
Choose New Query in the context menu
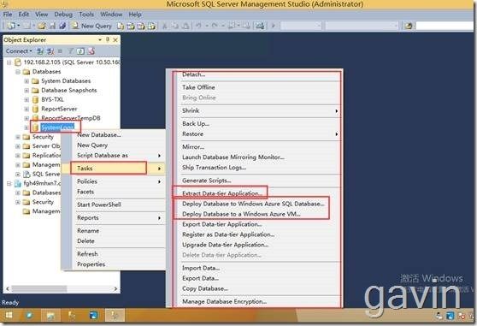click(92, 145)
